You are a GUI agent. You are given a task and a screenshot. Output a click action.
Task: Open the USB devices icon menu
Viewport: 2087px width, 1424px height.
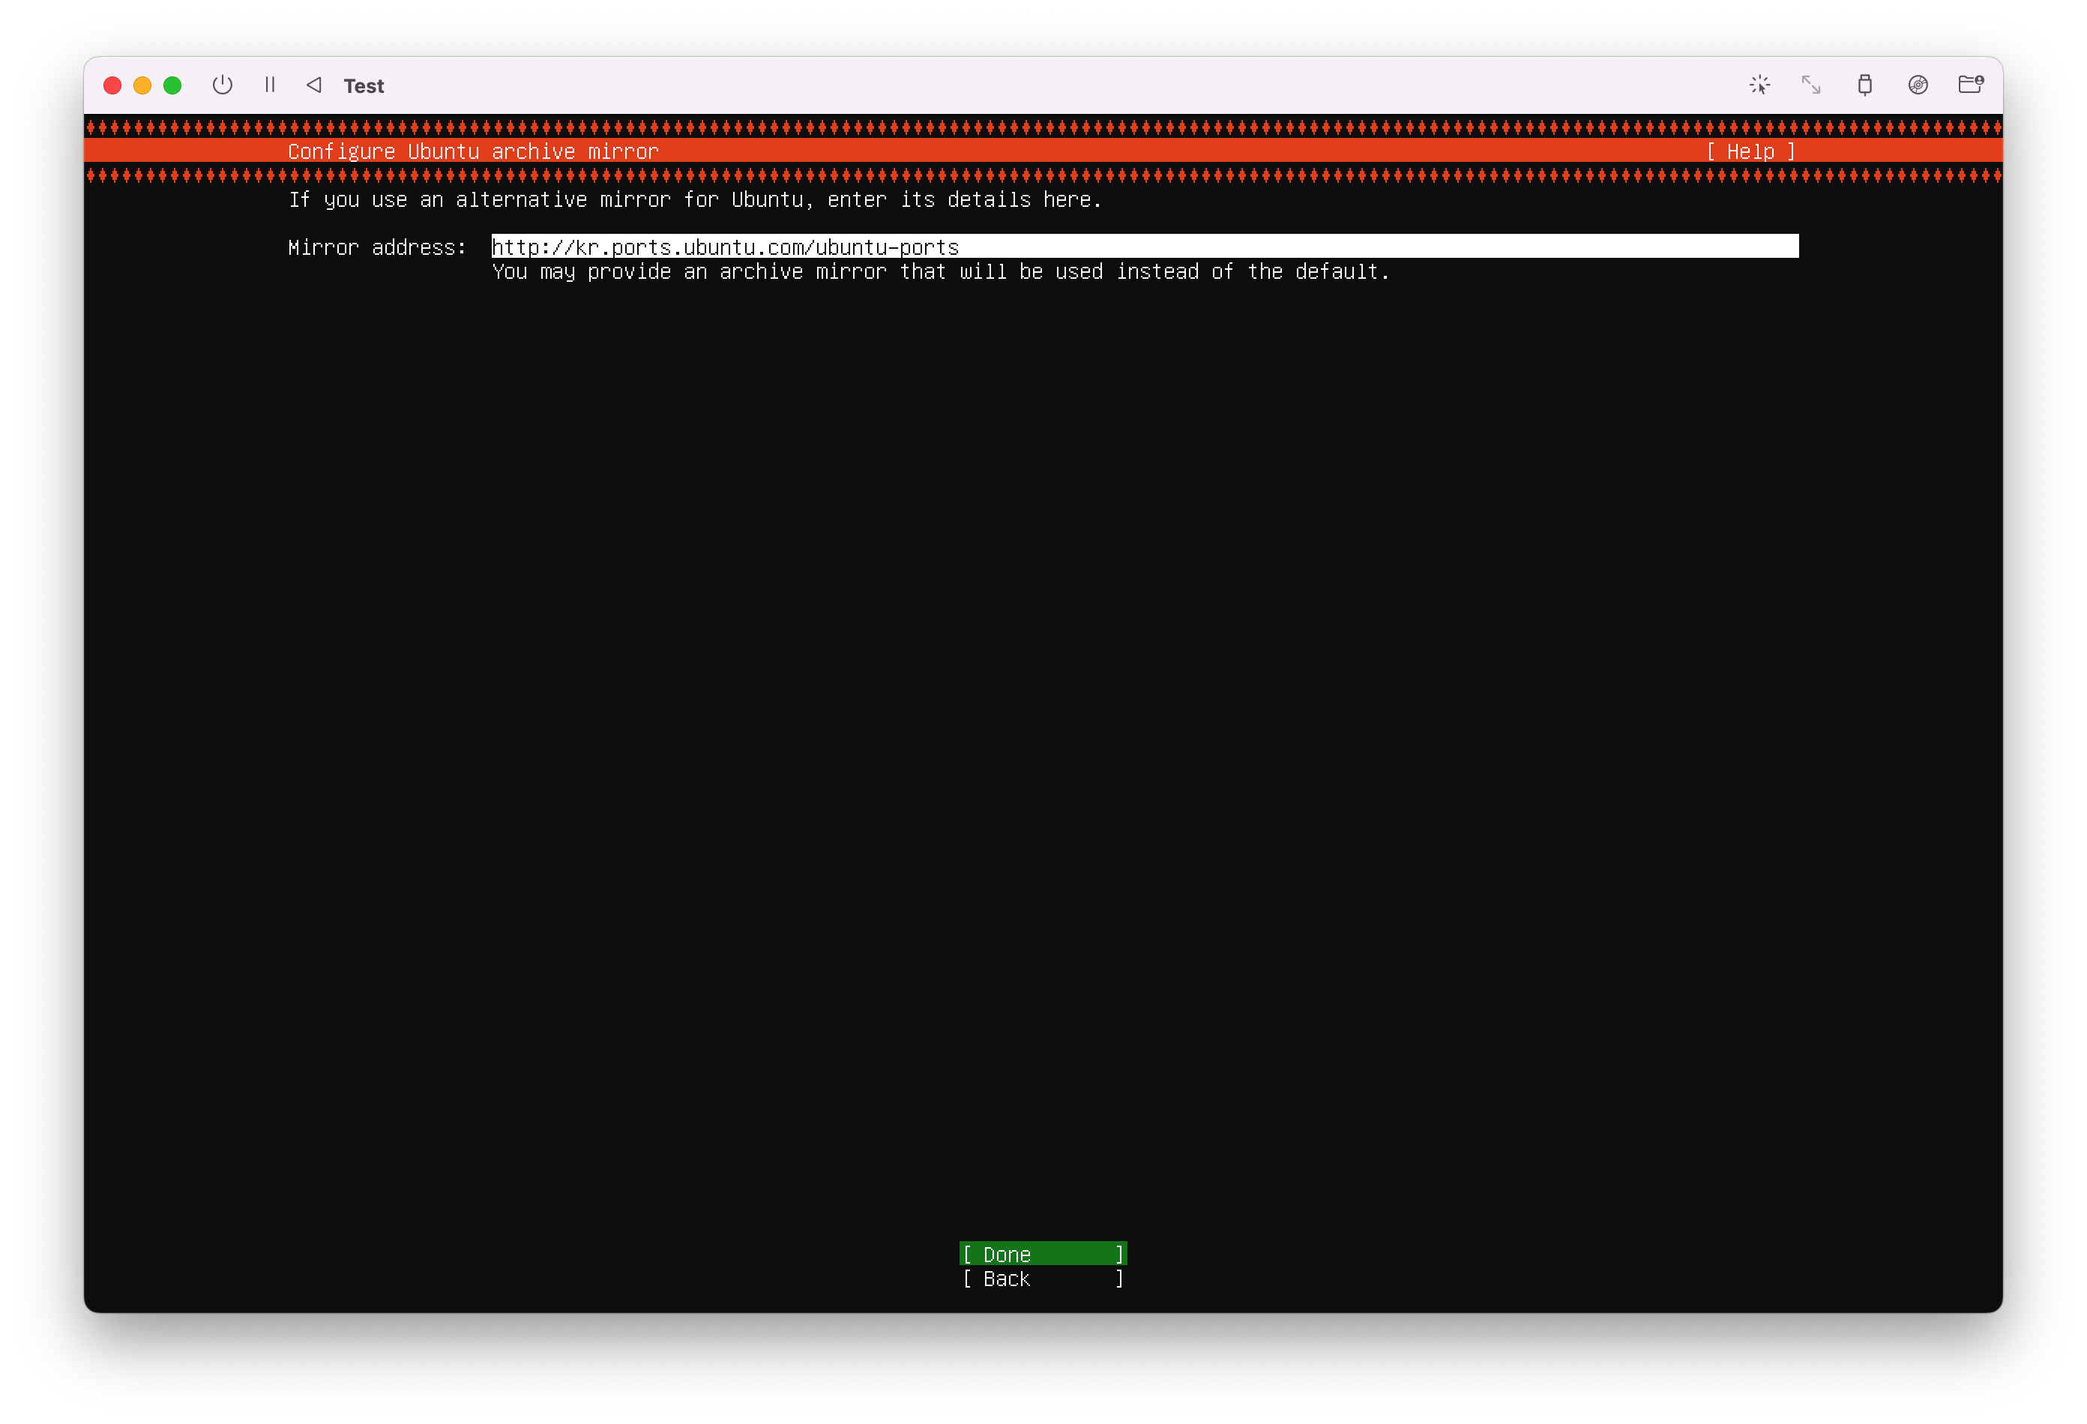(x=1864, y=85)
